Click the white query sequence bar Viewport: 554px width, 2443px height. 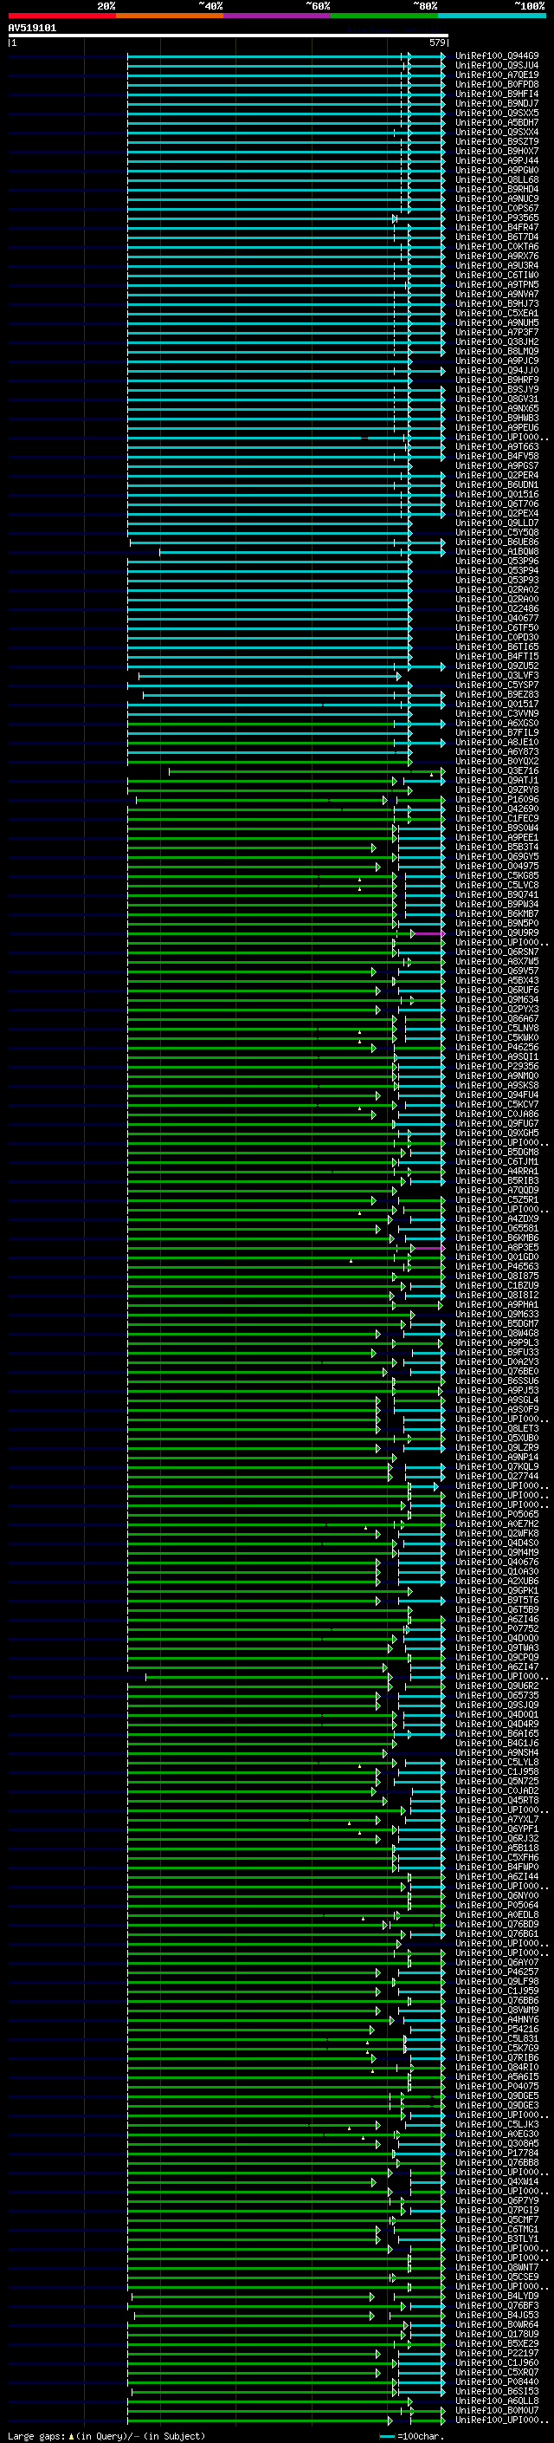click(x=229, y=35)
